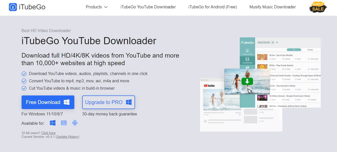Click the 30-day money back guarantee text
Viewport: 337px width, 152px height.
coord(110,114)
